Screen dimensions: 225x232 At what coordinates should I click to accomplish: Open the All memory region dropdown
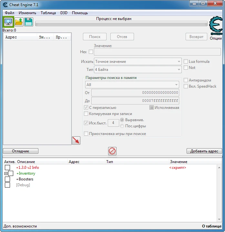132,85
